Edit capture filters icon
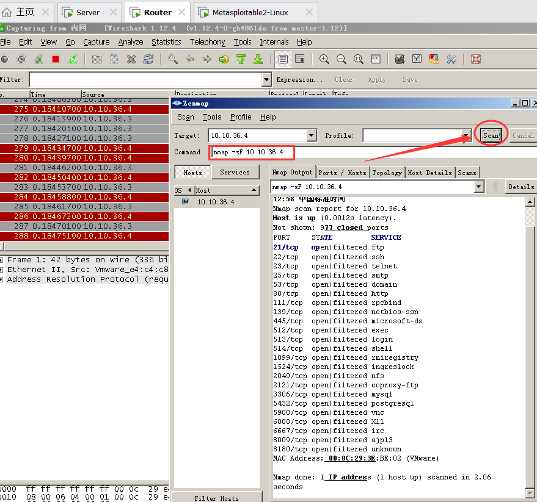The width and height of the screenshot is (537, 502). point(400,59)
